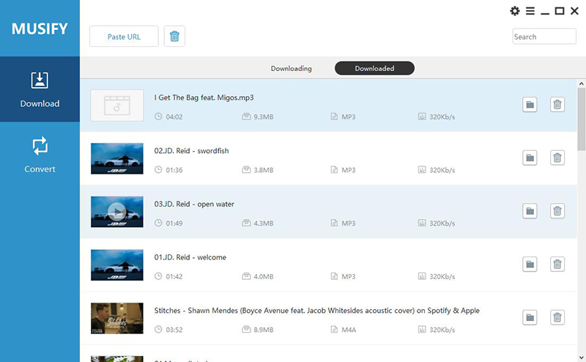Click the Stitches cover thumbnail
This screenshot has width=586, height=362.
[117, 318]
